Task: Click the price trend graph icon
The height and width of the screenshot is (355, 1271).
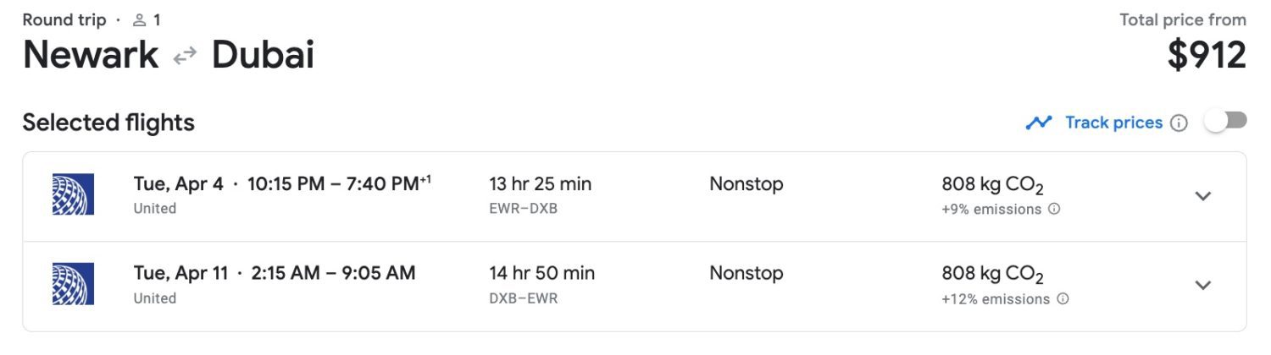Action: (1038, 123)
